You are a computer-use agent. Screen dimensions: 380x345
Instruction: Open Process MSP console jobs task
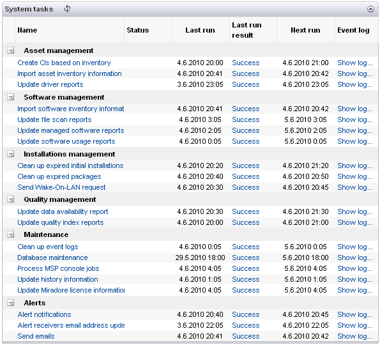[58, 268]
